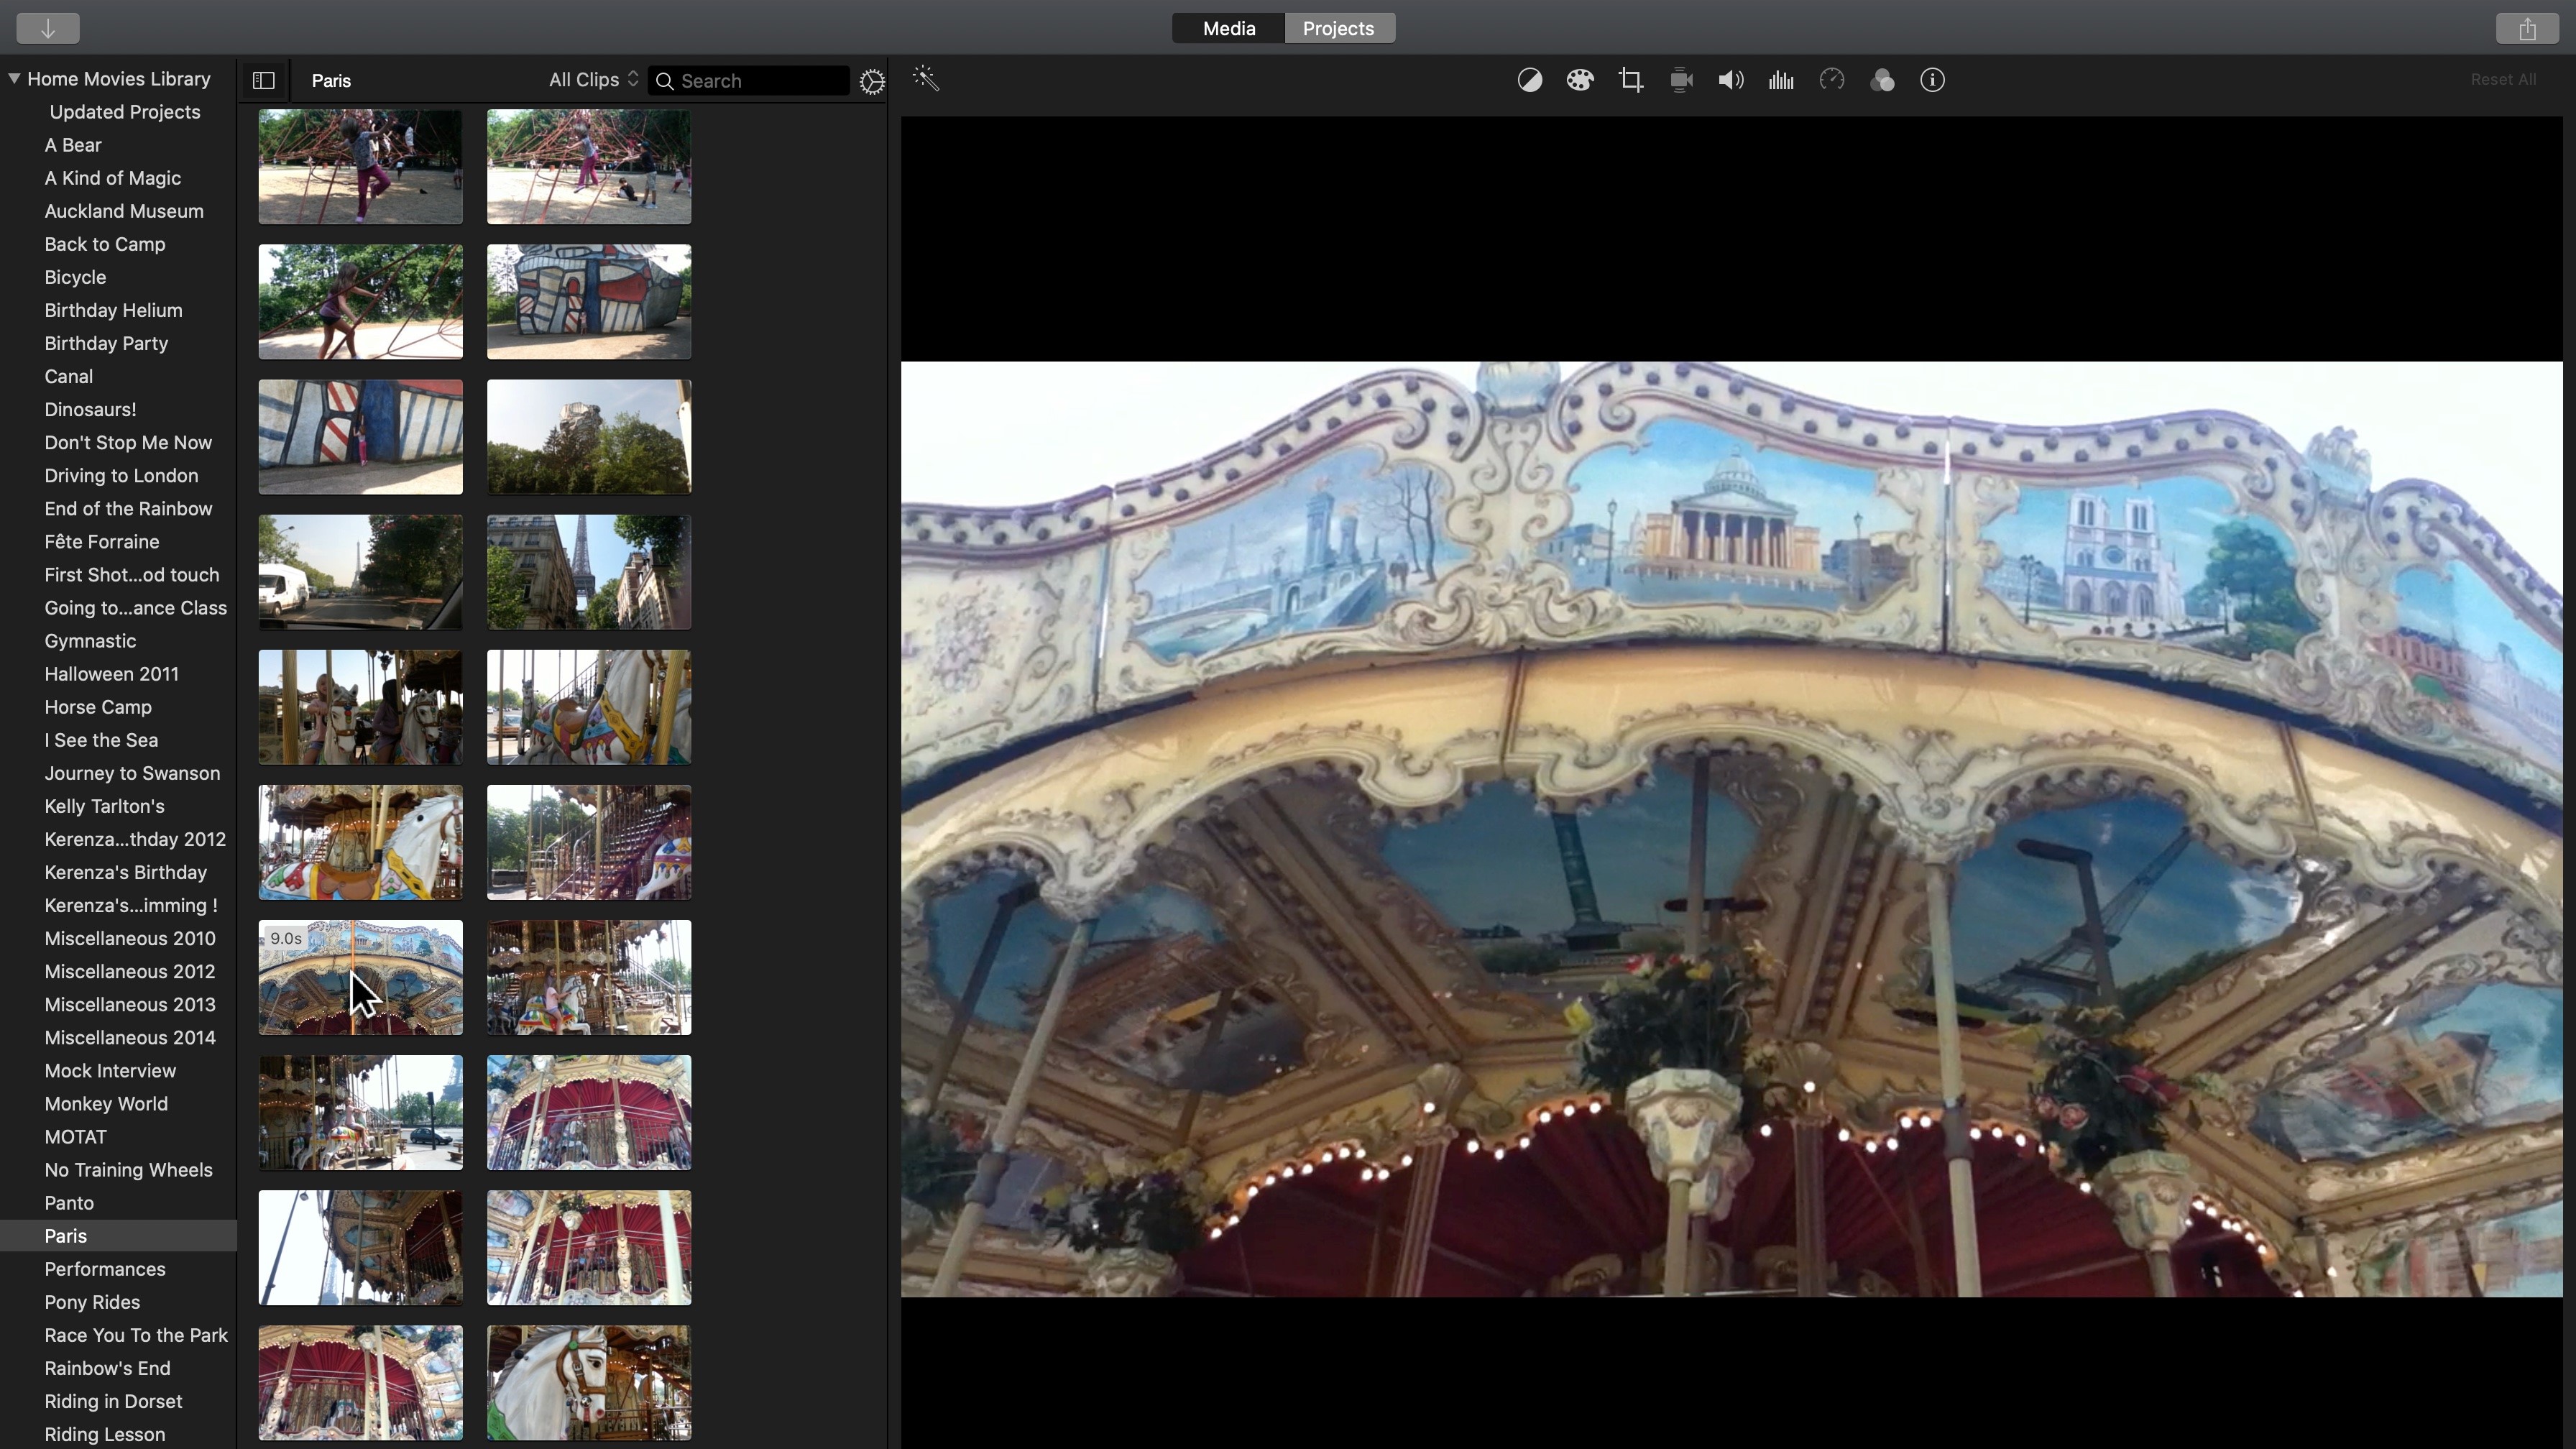Open the color correction palette tool
2576x1449 pixels.
(1580, 80)
